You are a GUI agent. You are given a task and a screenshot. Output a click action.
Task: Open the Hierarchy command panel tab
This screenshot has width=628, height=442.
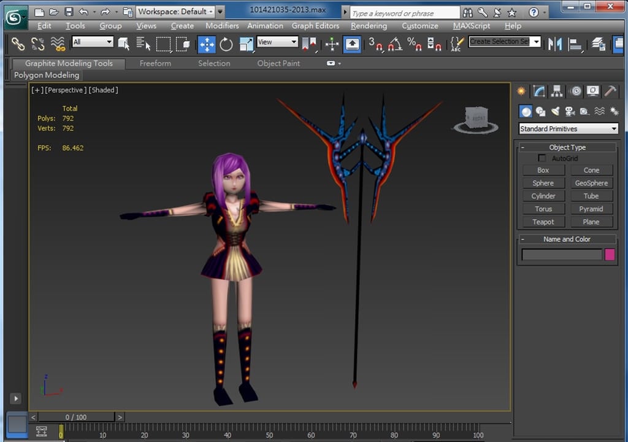(557, 91)
